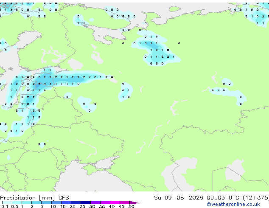Click the above-50 mm arrow tip of legend
Screen dimensions: 269x208
point(134,202)
